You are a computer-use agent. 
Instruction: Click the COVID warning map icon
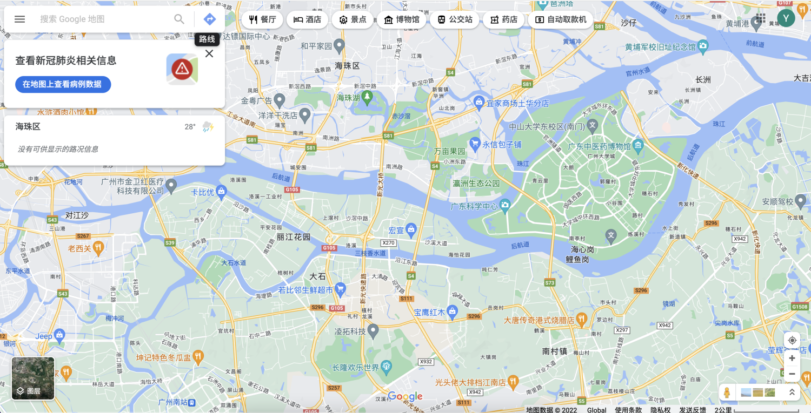182,69
